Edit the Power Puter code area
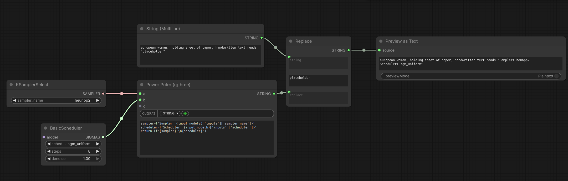The height and width of the screenshot is (181, 568). tap(207, 138)
